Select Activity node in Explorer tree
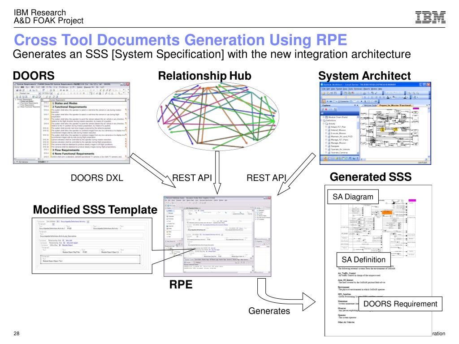 pyautogui.click(x=329, y=124)
